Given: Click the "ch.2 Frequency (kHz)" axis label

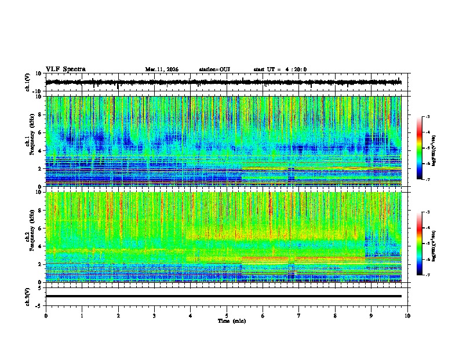Looking at the screenshot, I should tap(30, 230).
